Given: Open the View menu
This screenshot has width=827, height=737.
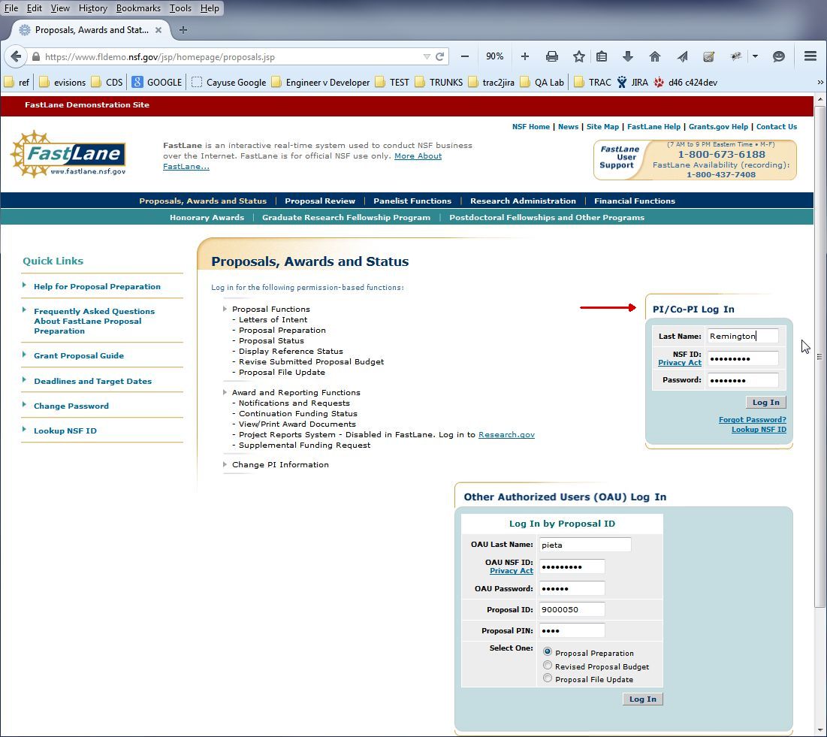Looking at the screenshot, I should [x=60, y=8].
